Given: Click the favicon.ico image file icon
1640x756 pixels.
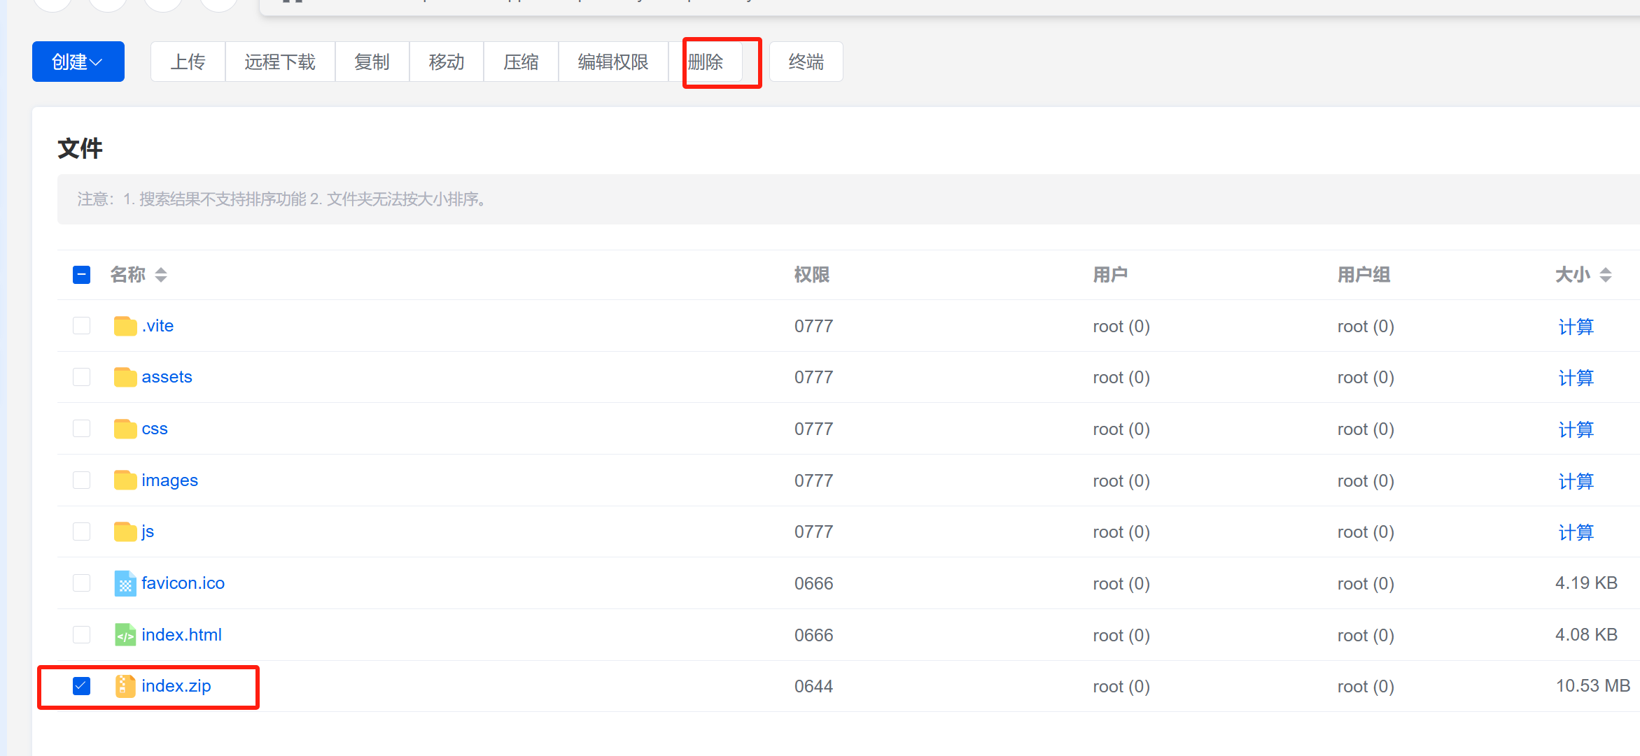Looking at the screenshot, I should point(125,584).
